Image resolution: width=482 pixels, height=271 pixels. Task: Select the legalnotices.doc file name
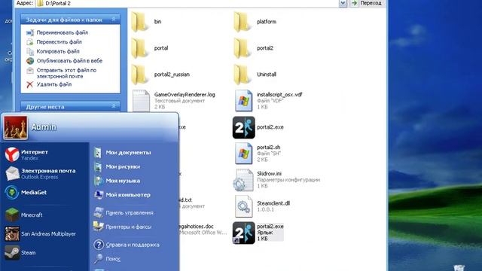coord(195,227)
